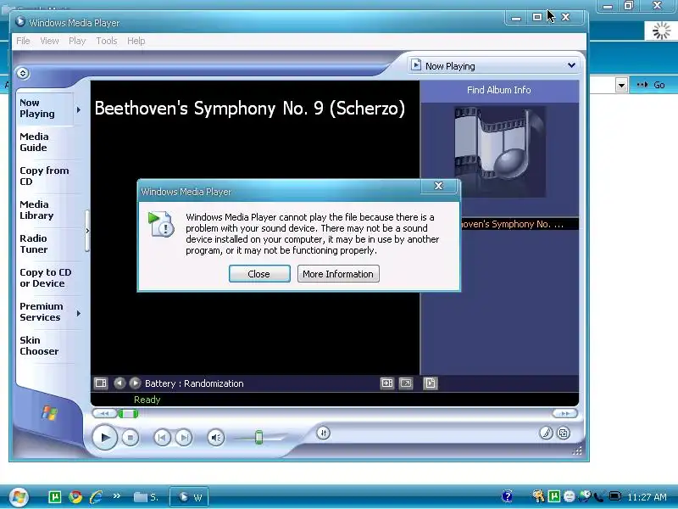
Task: Toggle the menu bar auto-hide button
Action: click(23, 73)
